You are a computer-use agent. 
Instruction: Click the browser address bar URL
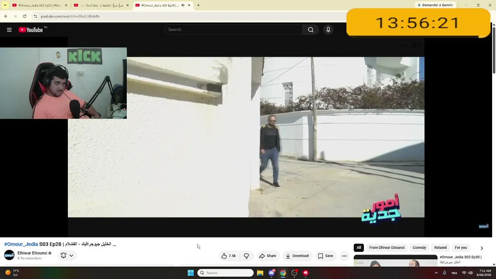click(70, 16)
